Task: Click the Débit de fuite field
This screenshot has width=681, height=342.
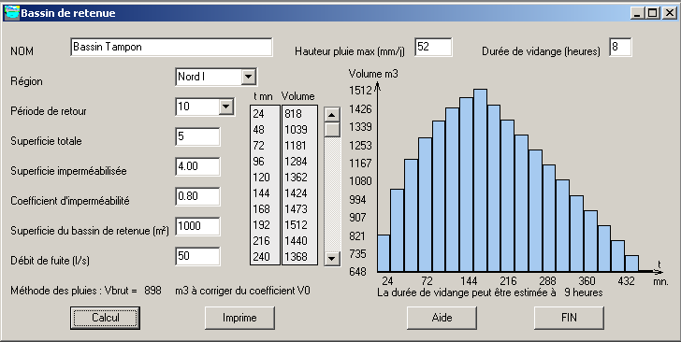Action: [x=197, y=256]
